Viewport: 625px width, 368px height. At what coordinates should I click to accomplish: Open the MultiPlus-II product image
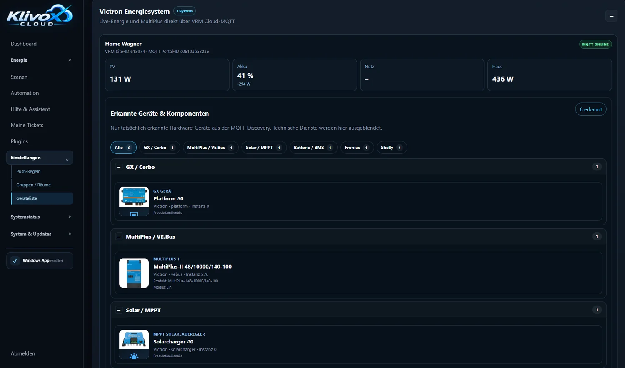tap(134, 273)
